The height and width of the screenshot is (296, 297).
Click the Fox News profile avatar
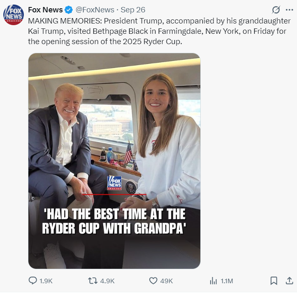click(14, 15)
